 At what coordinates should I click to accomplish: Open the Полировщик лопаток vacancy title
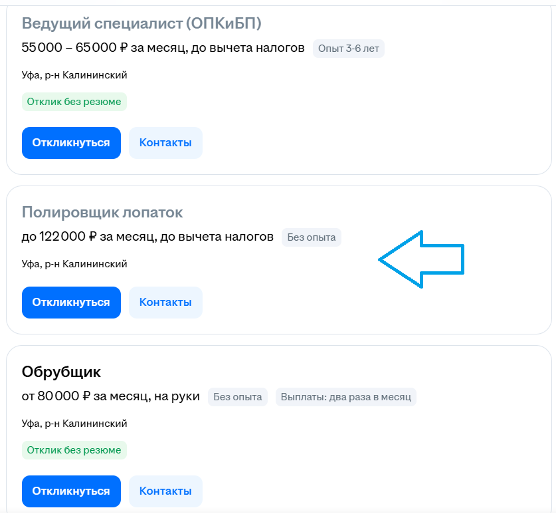click(102, 213)
